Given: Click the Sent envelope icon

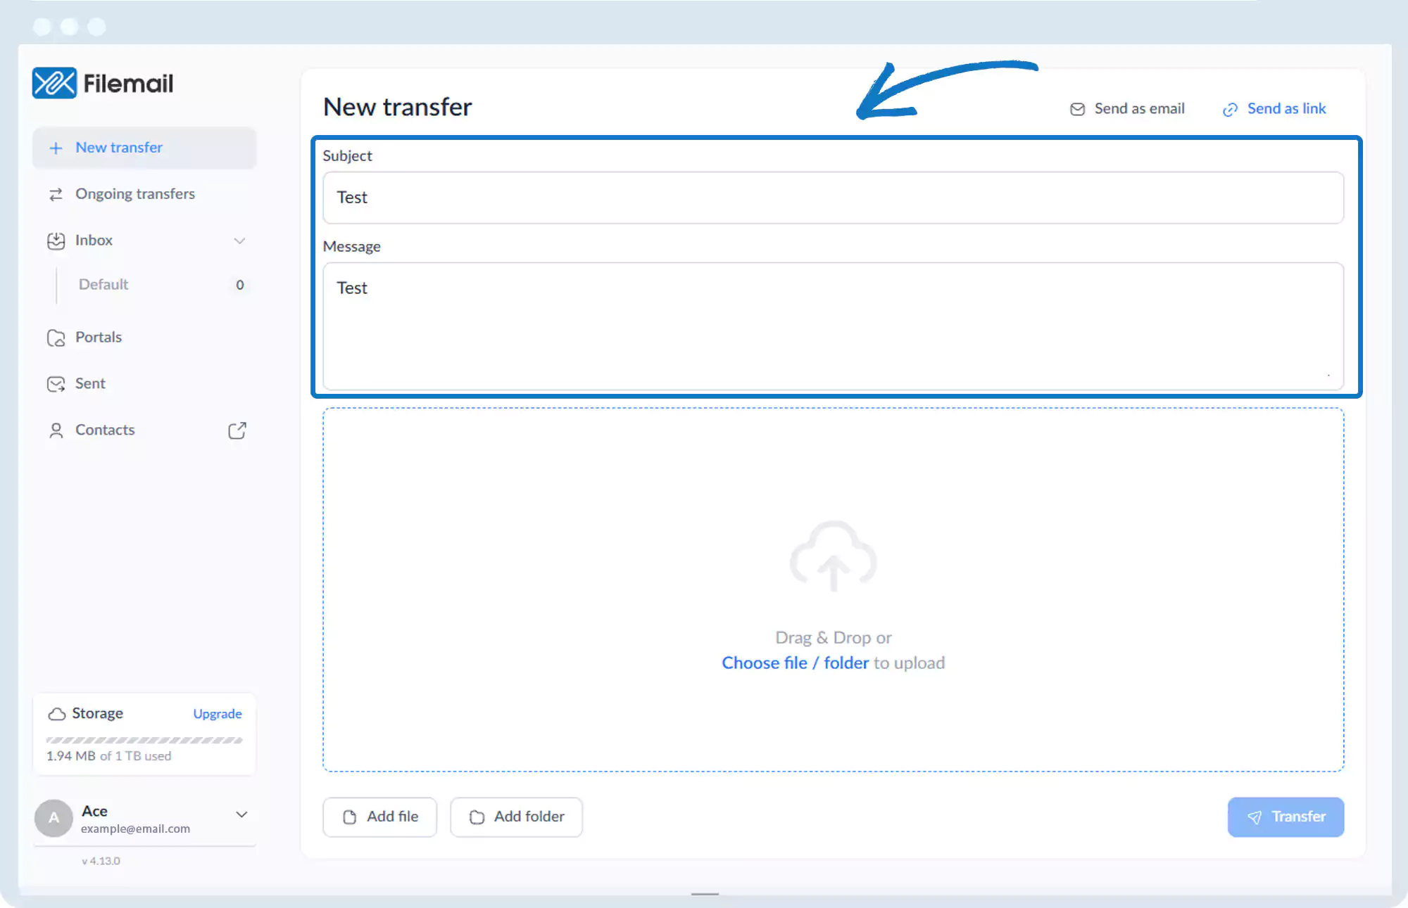Looking at the screenshot, I should pos(56,384).
